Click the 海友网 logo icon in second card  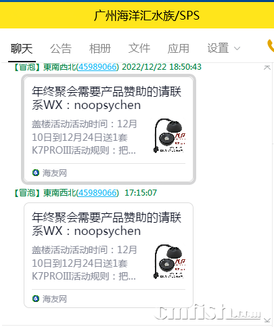point(36,299)
